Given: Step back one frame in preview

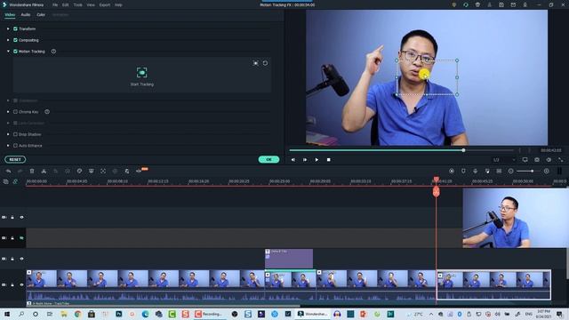Looking at the screenshot, I should (293, 160).
